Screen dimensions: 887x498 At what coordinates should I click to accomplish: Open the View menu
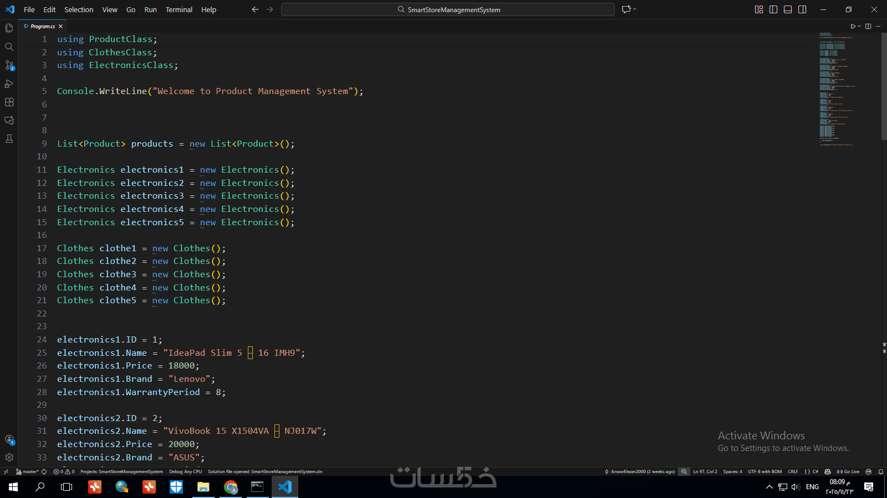pyautogui.click(x=110, y=9)
